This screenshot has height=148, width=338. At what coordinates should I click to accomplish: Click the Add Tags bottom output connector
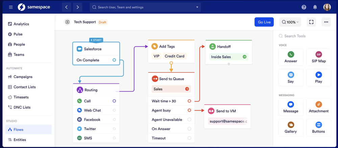(171, 63)
